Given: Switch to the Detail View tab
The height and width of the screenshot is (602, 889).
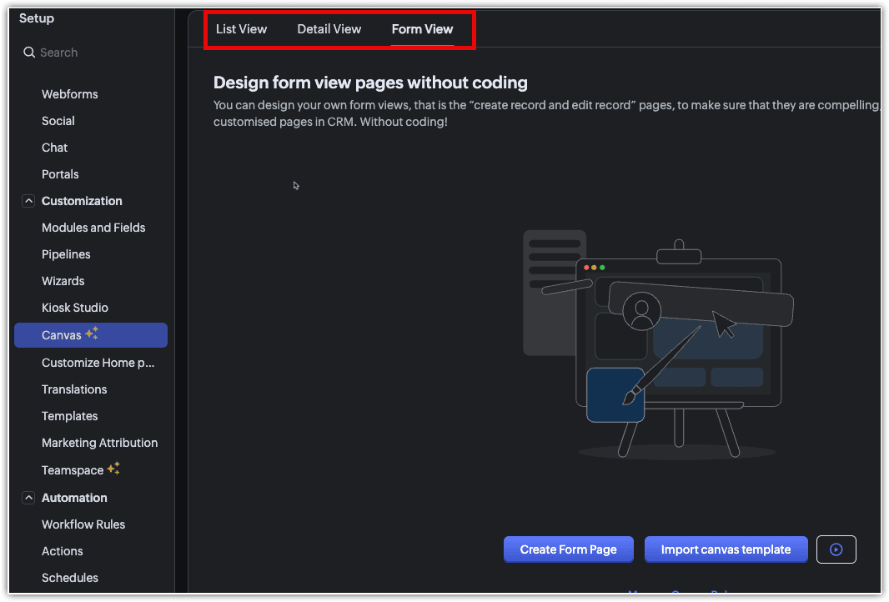Looking at the screenshot, I should point(329,29).
